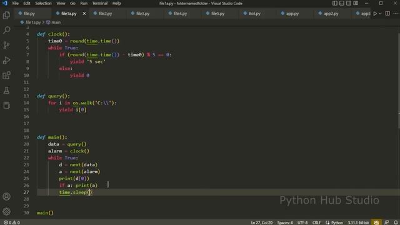This screenshot has width=400, height=225.
Task: Click the editor vertical scrollbar
Action: click(398, 81)
